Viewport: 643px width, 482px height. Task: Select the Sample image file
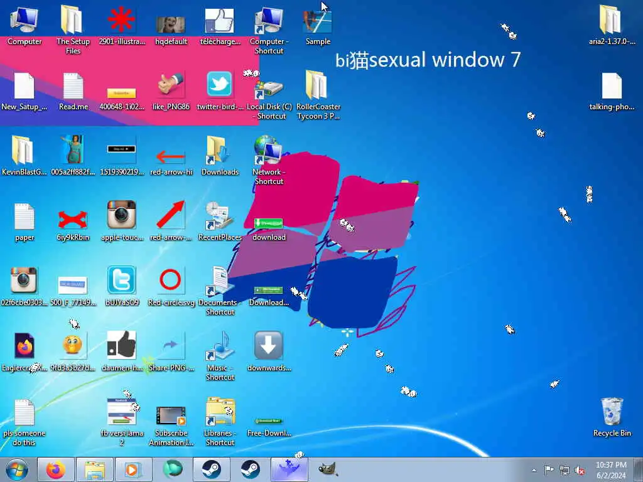click(318, 27)
